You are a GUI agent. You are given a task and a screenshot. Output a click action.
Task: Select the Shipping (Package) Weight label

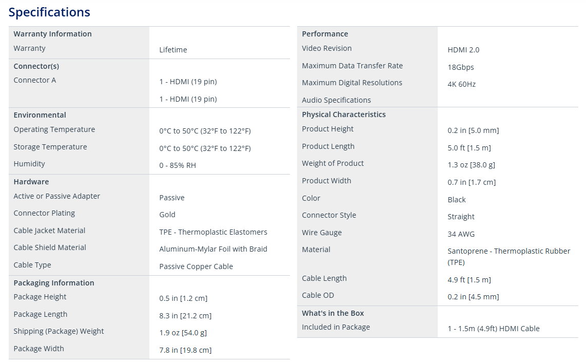pyautogui.click(x=58, y=331)
